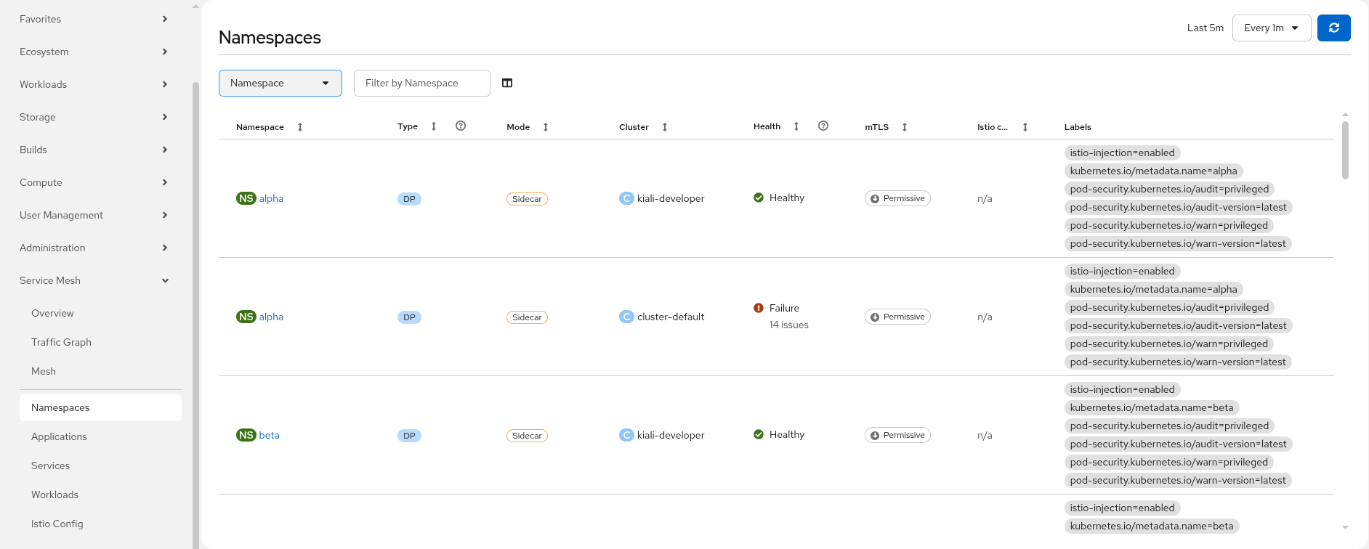Open alpha namespace link on kiali-developer cluster
The width and height of the screenshot is (1369, 549).
[x=271, y=198]
